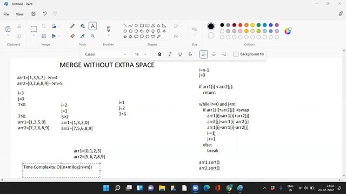Click the Undo arrow

point(45,14)
